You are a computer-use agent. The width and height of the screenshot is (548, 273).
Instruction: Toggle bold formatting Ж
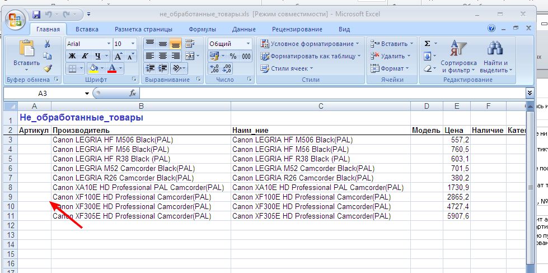coord(72,56)
